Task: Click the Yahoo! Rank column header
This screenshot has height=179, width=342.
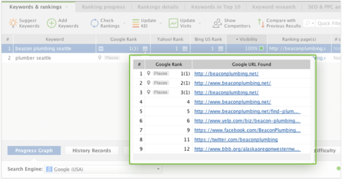Action: click(170, 39)
